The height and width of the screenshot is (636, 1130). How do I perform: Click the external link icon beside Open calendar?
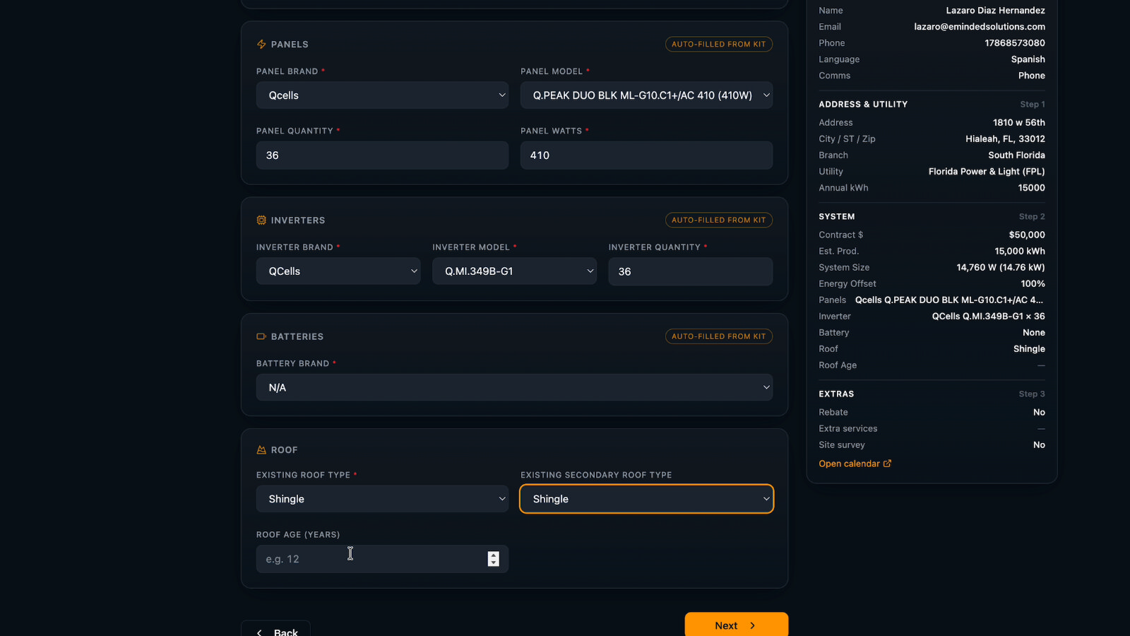(887, 464)
